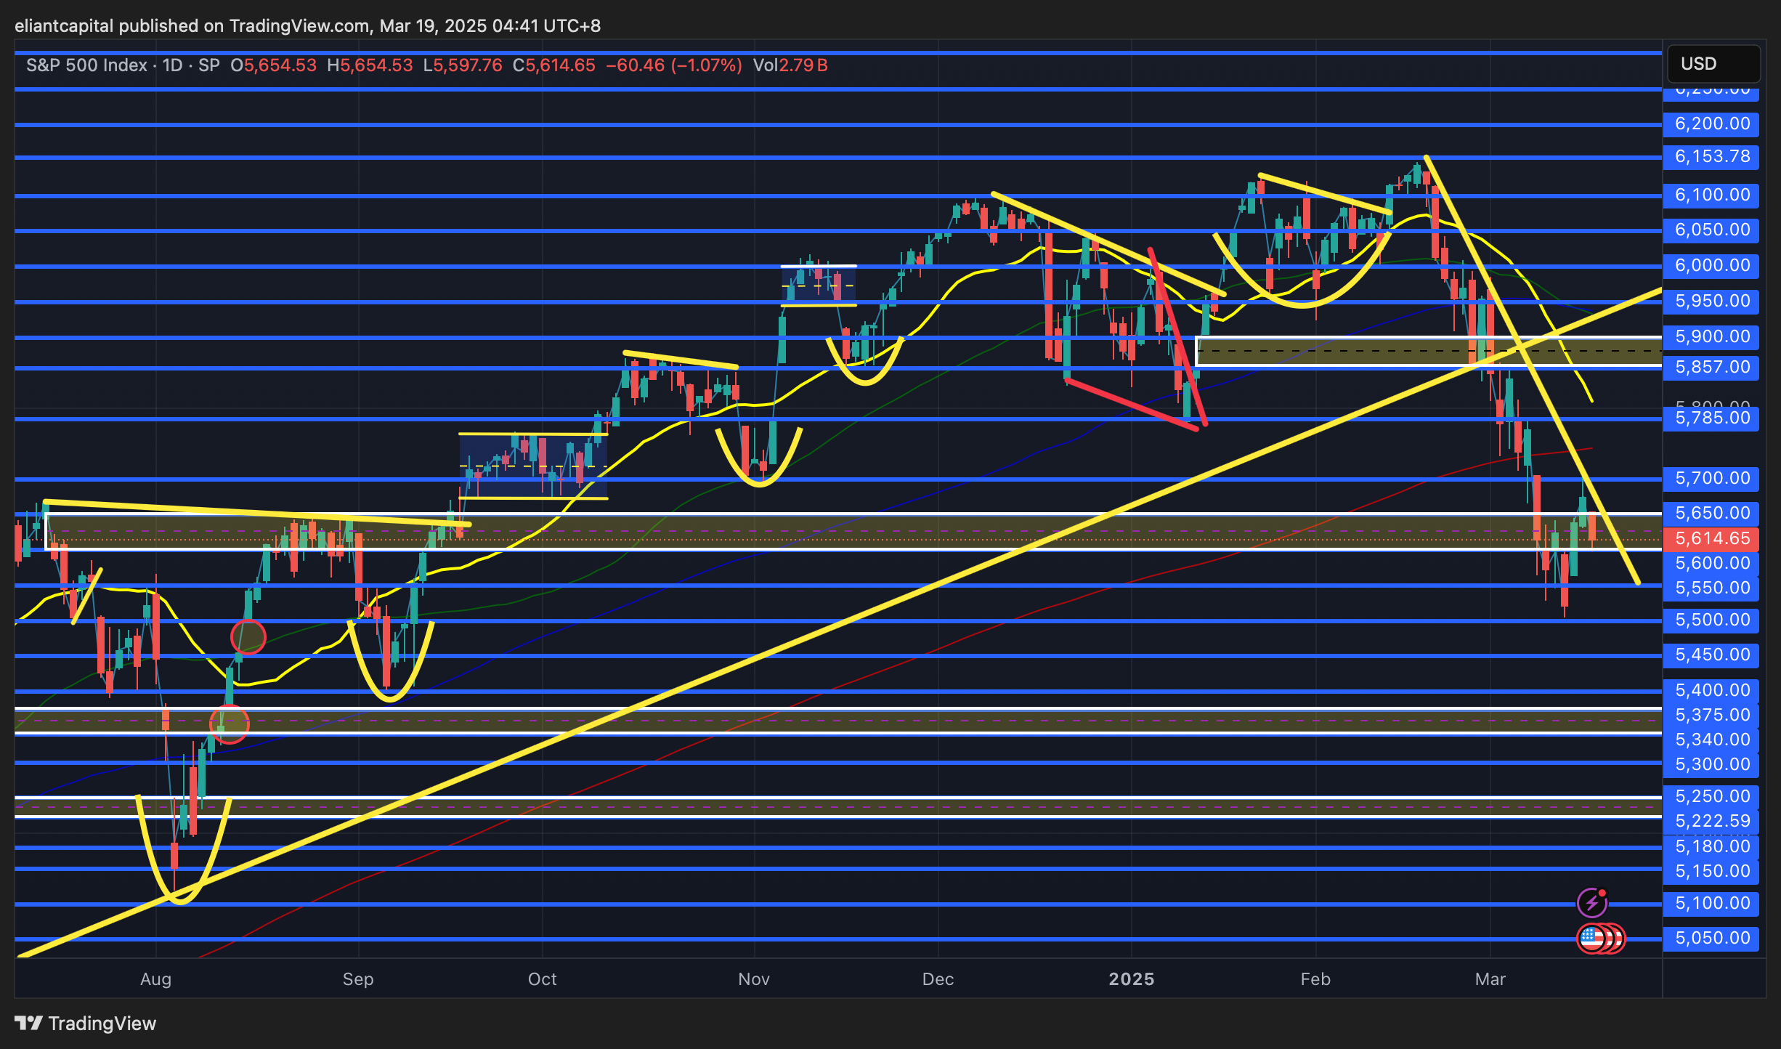Click the purple lightning bolt event icon

point(1591,903)
